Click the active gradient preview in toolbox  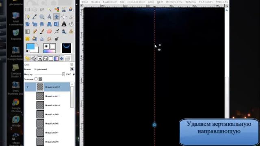[x=50, y=52]
